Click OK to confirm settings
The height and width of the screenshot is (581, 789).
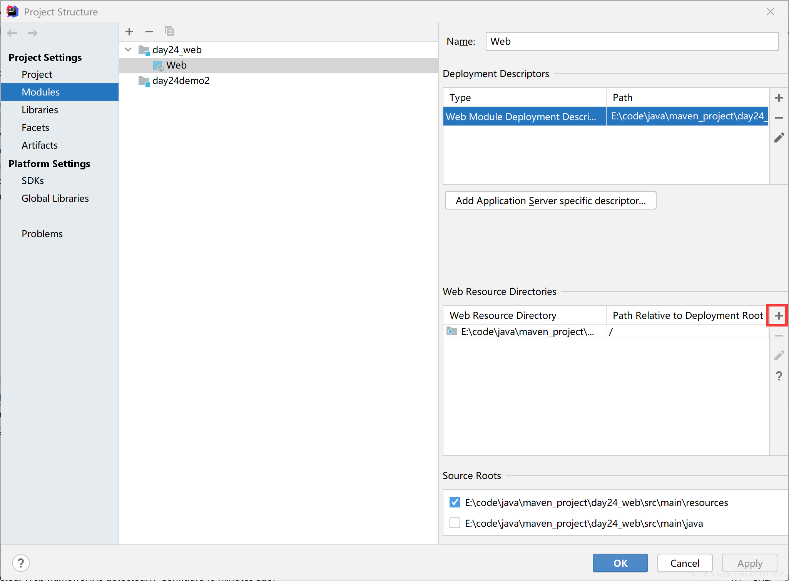pyautogui.click(x=620, y=563)
